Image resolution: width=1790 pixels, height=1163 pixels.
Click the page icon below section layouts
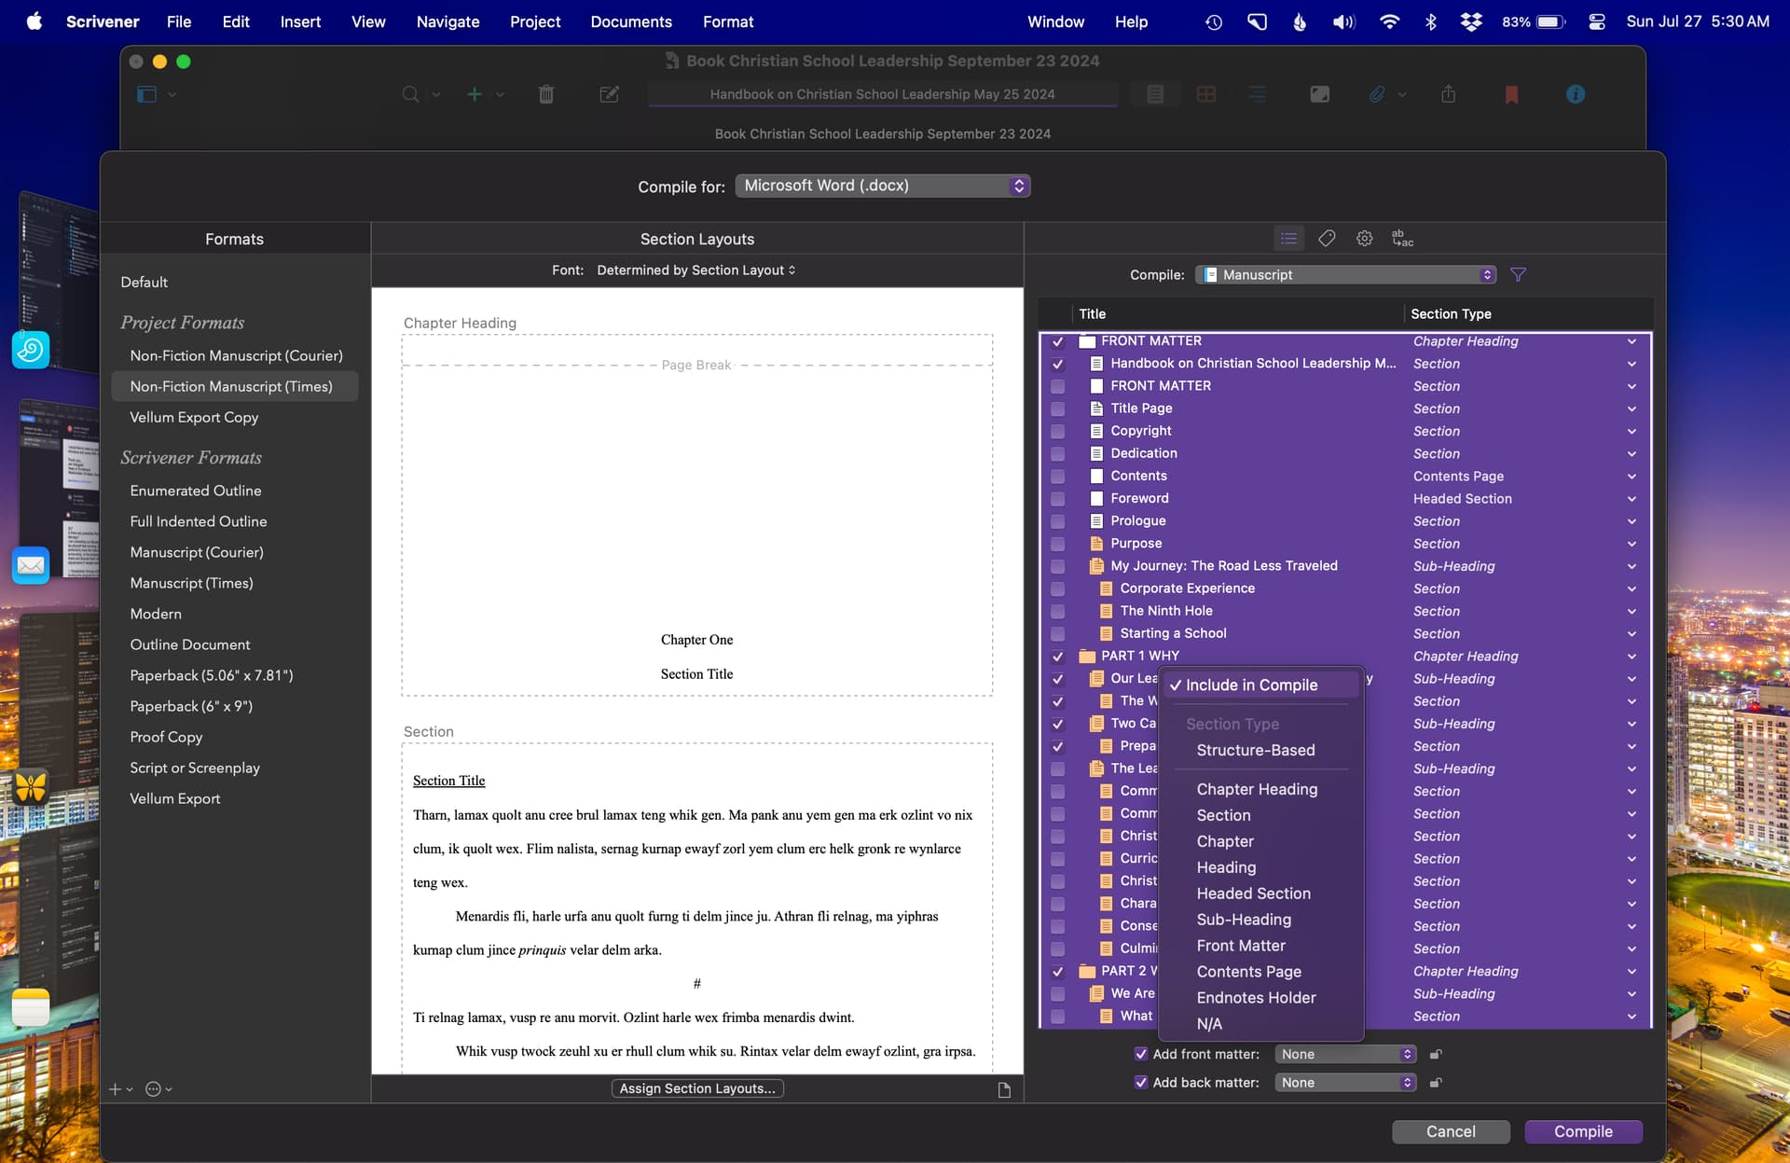pos(1004,1089)
